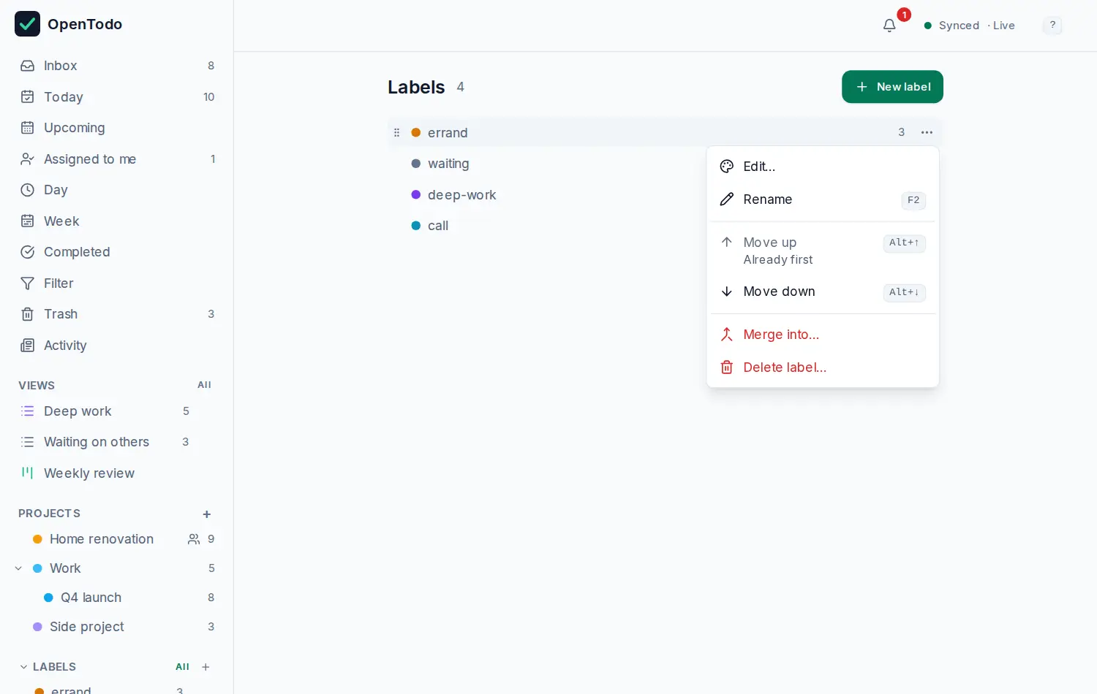Image resolution: width=1097 pixels, height=694 pixels.
Task: Show all labels via LABELS All link
Action: coord(182,667)
